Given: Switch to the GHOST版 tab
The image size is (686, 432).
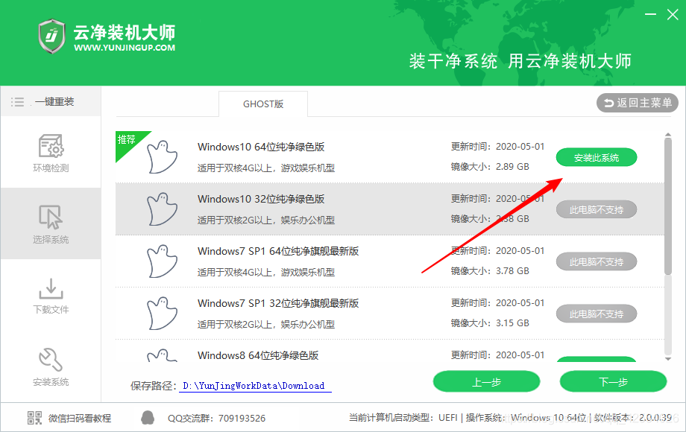Looking at the screenshot, I should [263, 104].
